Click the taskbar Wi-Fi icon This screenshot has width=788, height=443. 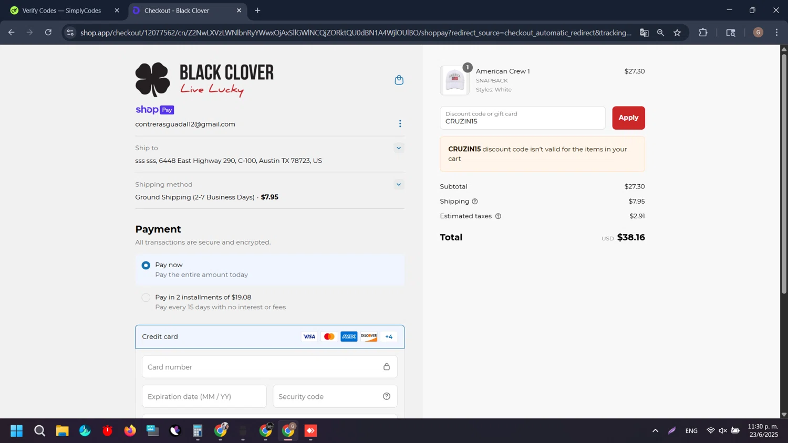point(710,431)
